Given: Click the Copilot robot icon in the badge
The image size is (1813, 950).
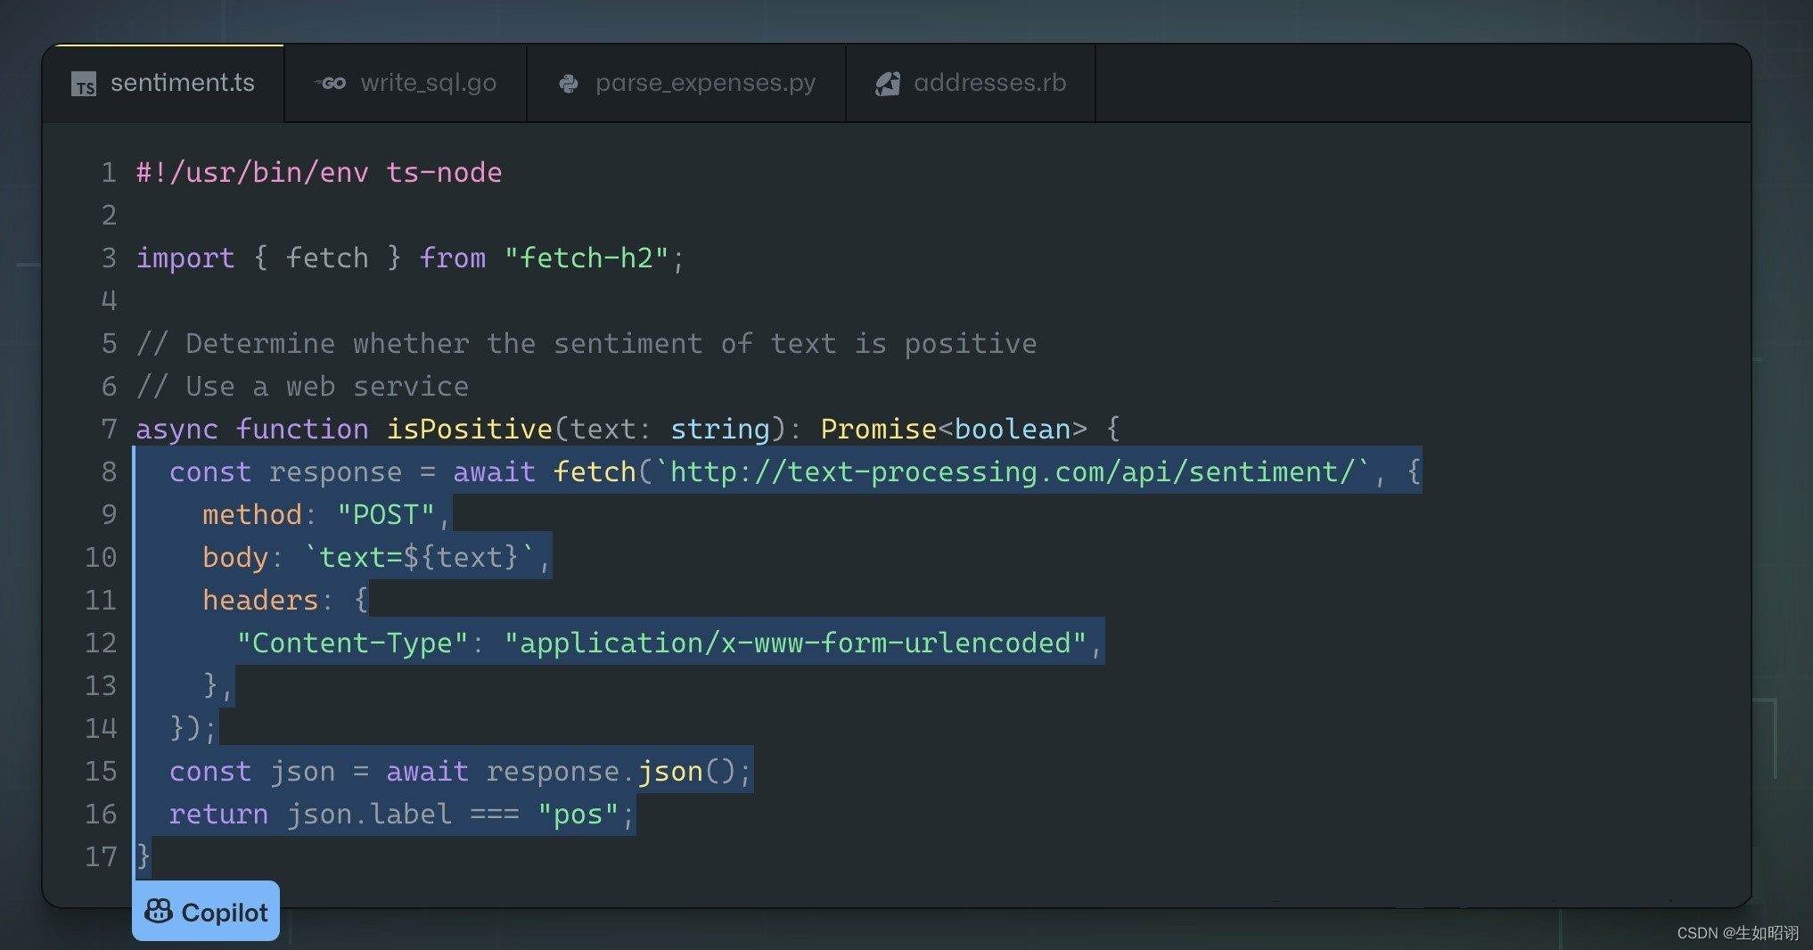Looking at the screenshot, I should click(159, 911).
